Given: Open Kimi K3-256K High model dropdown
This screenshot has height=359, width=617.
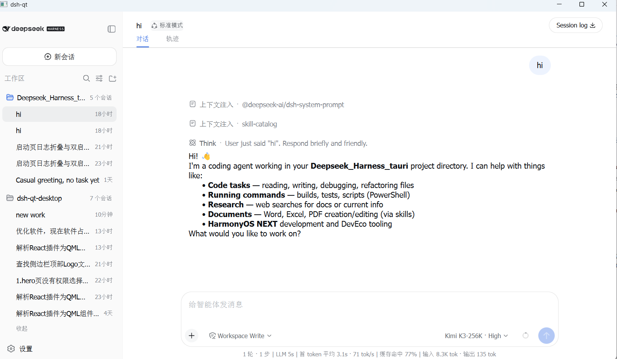Looking at the screenshot, I should coord(476,336).
